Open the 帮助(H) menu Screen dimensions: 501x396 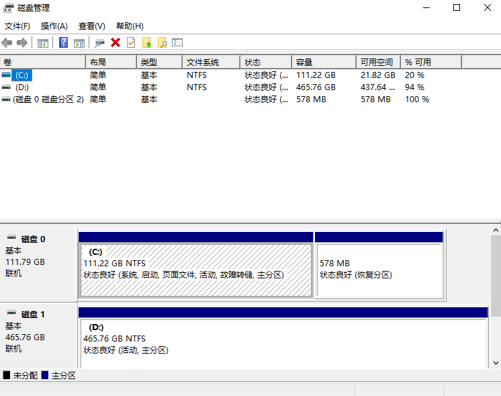click(x=130, y=26)
